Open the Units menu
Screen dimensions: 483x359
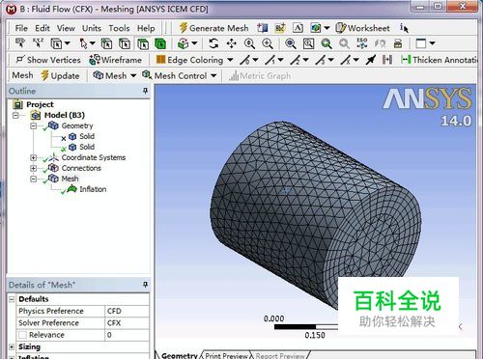tap(92, 28)
